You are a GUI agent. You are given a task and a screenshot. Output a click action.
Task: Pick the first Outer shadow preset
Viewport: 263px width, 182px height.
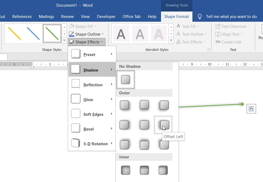125,105
